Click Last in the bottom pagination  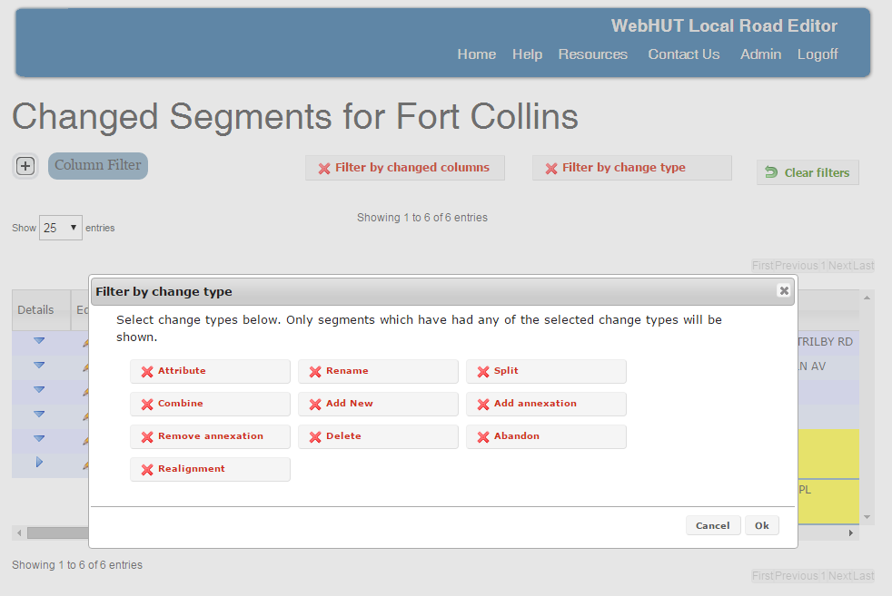pos(863,575)
